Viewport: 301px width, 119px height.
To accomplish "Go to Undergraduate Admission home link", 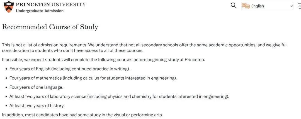I will click(x=40, y=11).
